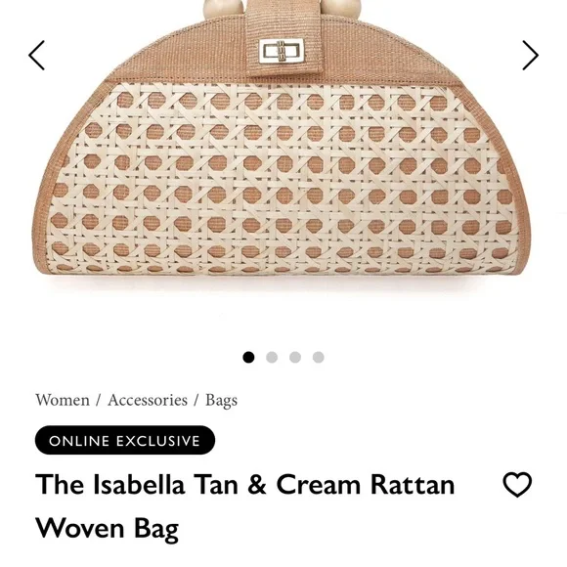Viewport: 567px width, 567px height.
Task: Jump to second carousel image dot
Action: coord(272,357)
